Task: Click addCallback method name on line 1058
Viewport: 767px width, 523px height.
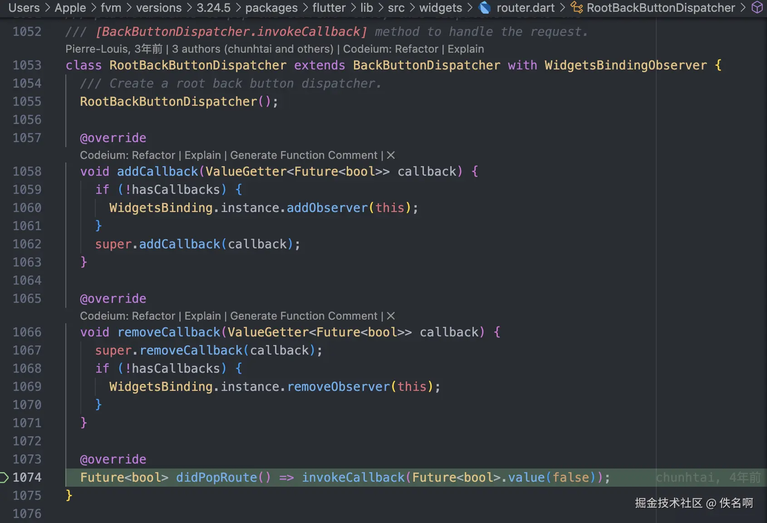Action: coord(157,172)
